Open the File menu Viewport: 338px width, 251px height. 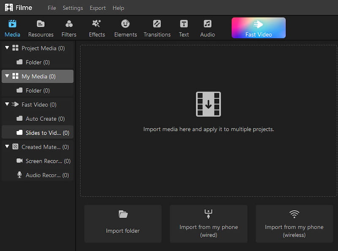(52, 8)
